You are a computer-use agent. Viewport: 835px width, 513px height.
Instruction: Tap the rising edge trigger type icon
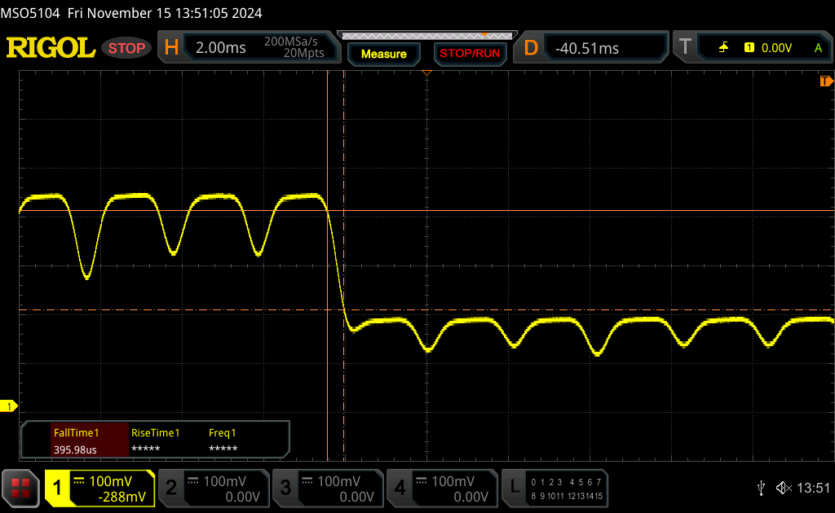point(723,48)
